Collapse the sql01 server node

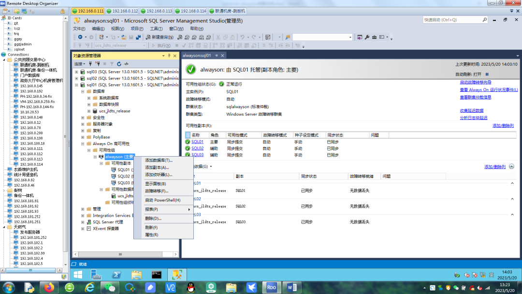76,85
